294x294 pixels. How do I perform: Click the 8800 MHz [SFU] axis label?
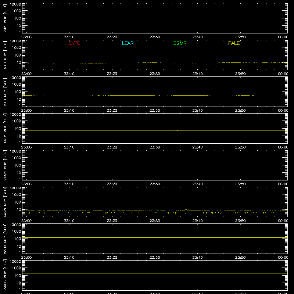point(5,239)
